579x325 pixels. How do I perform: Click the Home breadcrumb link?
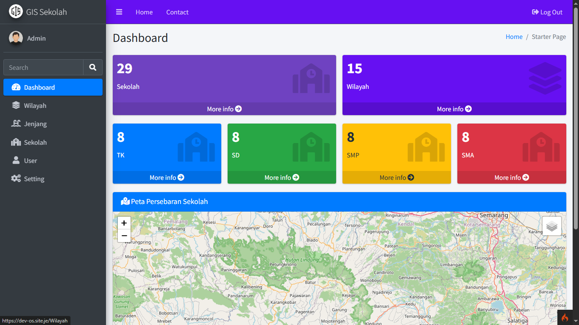click(x=514, y=37)
